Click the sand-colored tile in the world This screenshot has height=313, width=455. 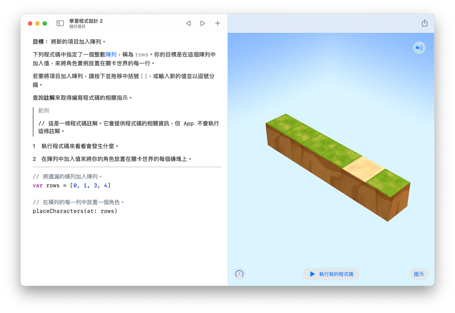coord(363,169)
